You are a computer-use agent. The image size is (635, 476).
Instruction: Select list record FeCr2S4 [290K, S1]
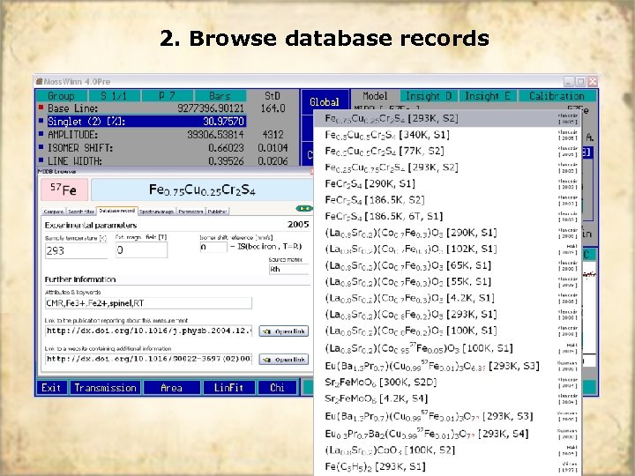[447, 183]
